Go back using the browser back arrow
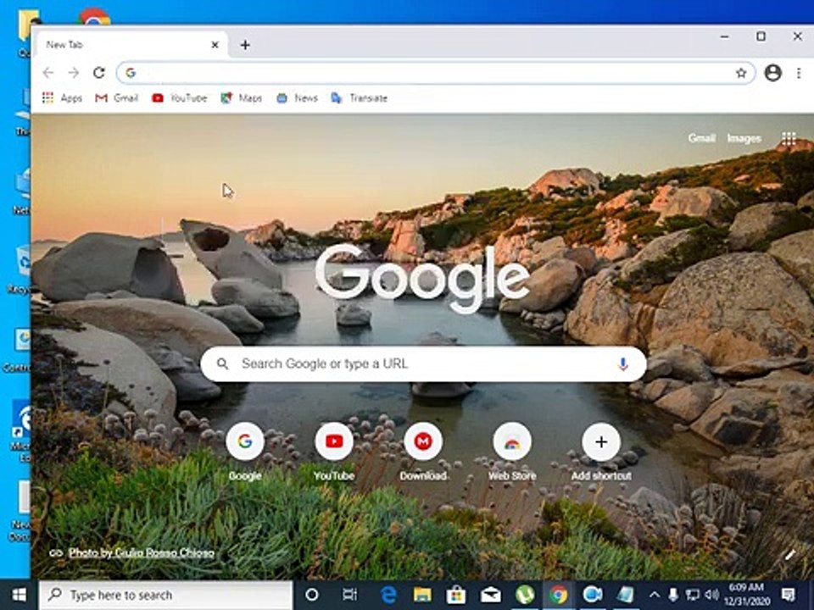Viewport: 814px width, 610px height. (47, 73)
